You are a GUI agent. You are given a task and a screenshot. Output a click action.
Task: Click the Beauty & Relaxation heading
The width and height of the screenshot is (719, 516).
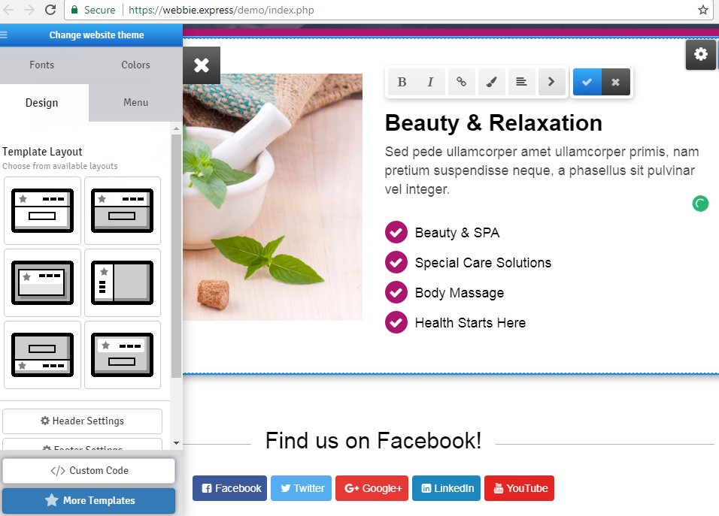coord(493,123)
